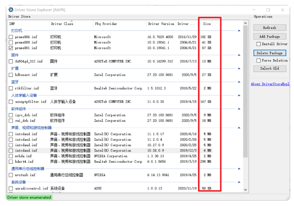Click the Add Package button

270,36
